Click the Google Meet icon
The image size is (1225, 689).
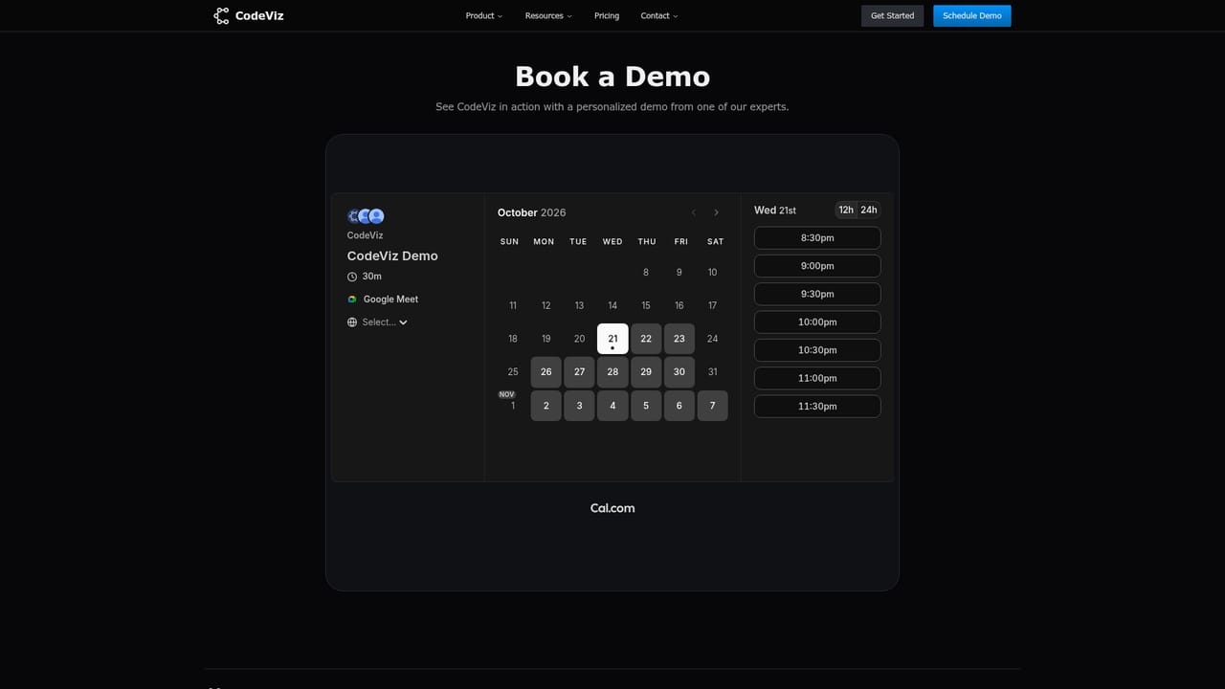click(352, 300)
